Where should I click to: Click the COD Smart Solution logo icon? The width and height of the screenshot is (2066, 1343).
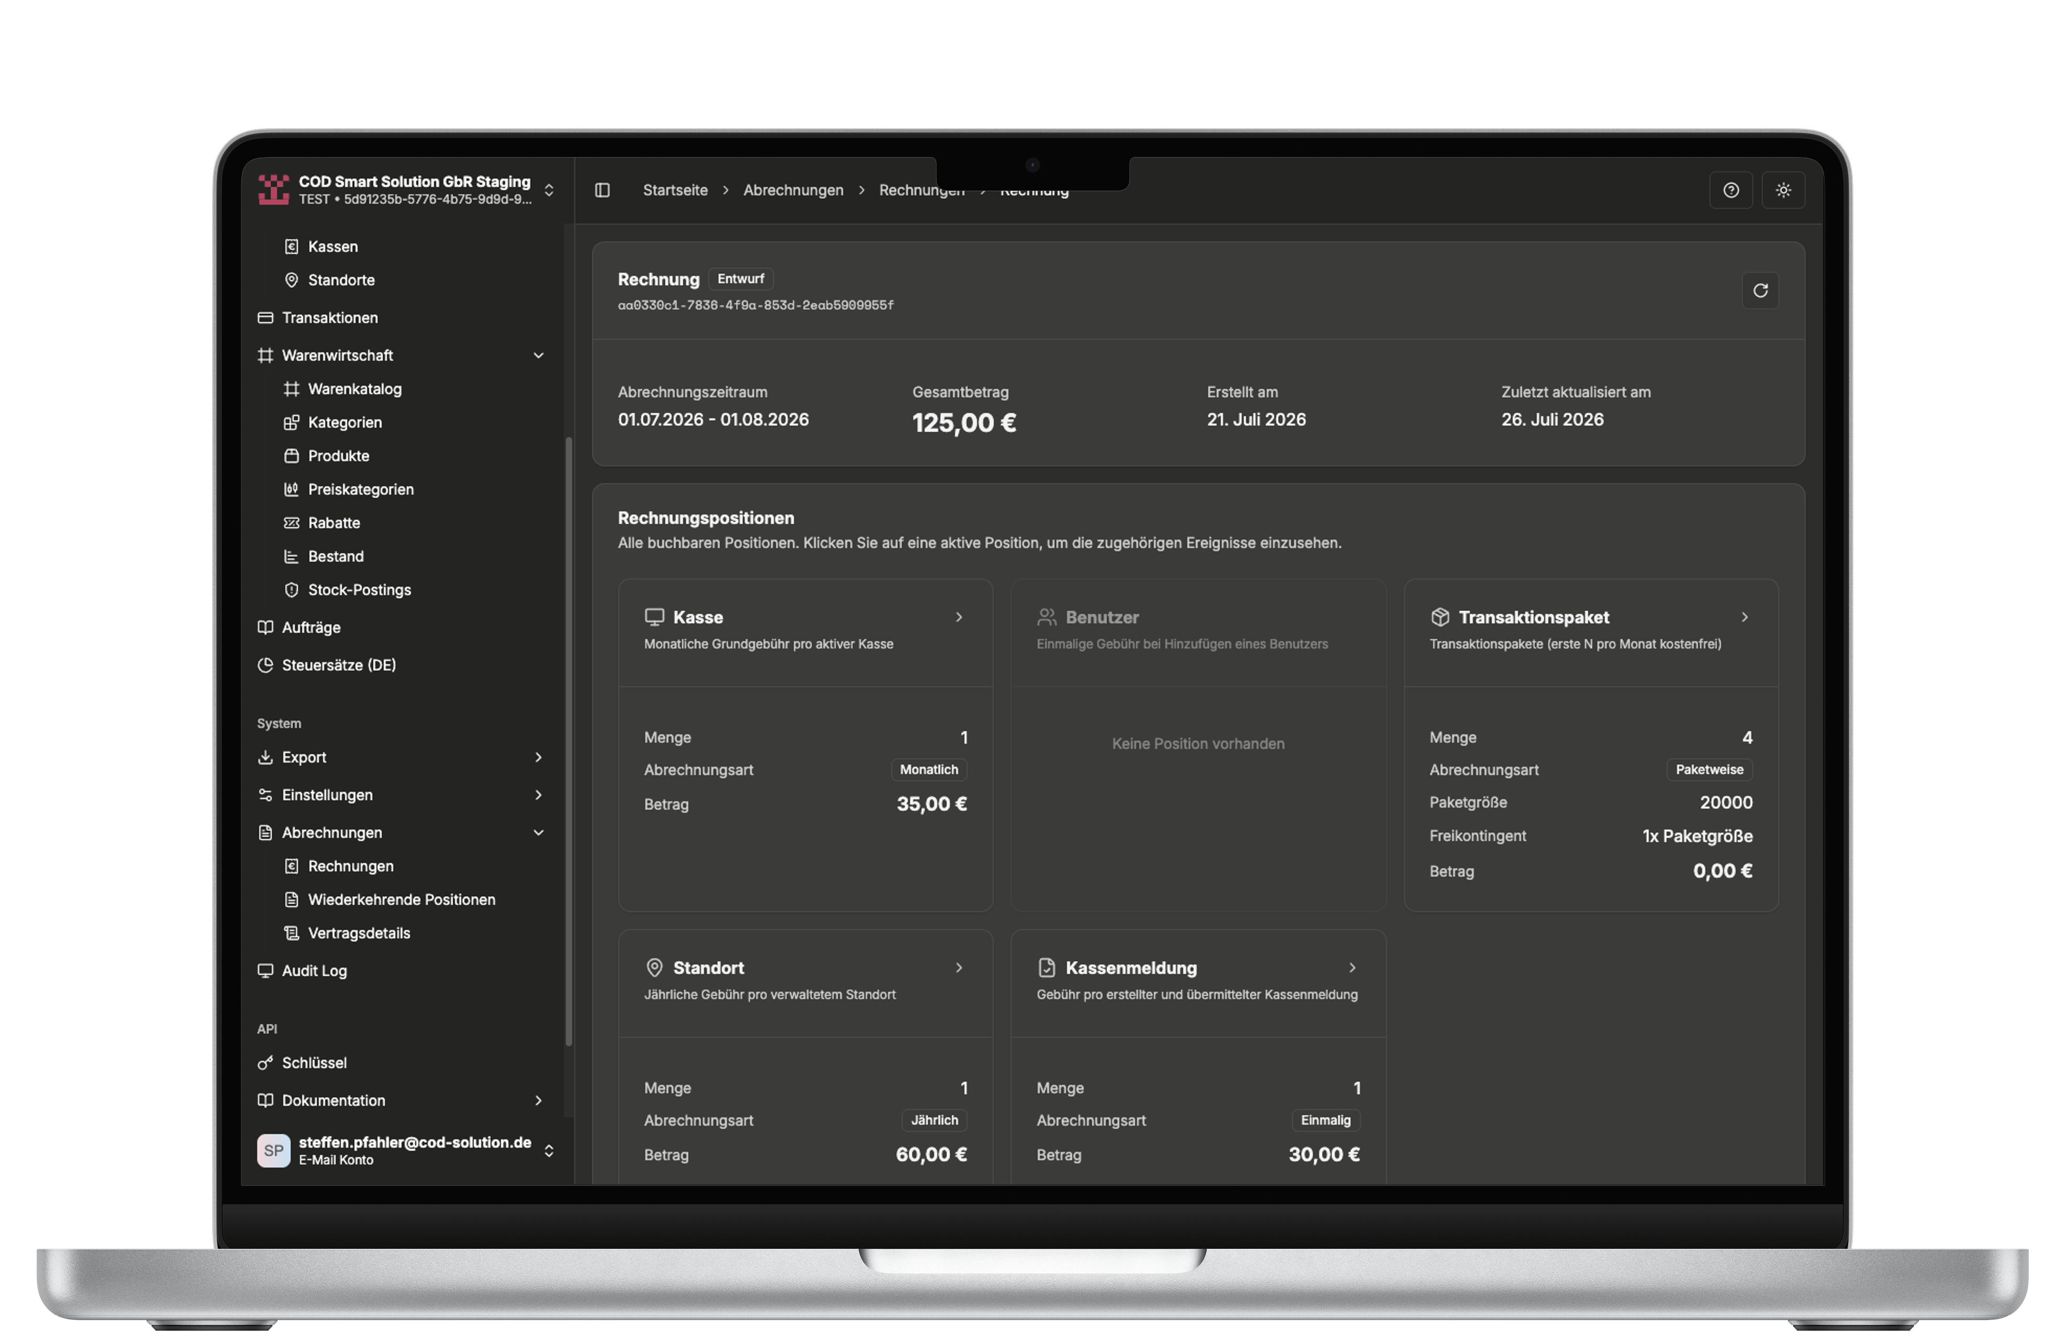pos(273,189)
